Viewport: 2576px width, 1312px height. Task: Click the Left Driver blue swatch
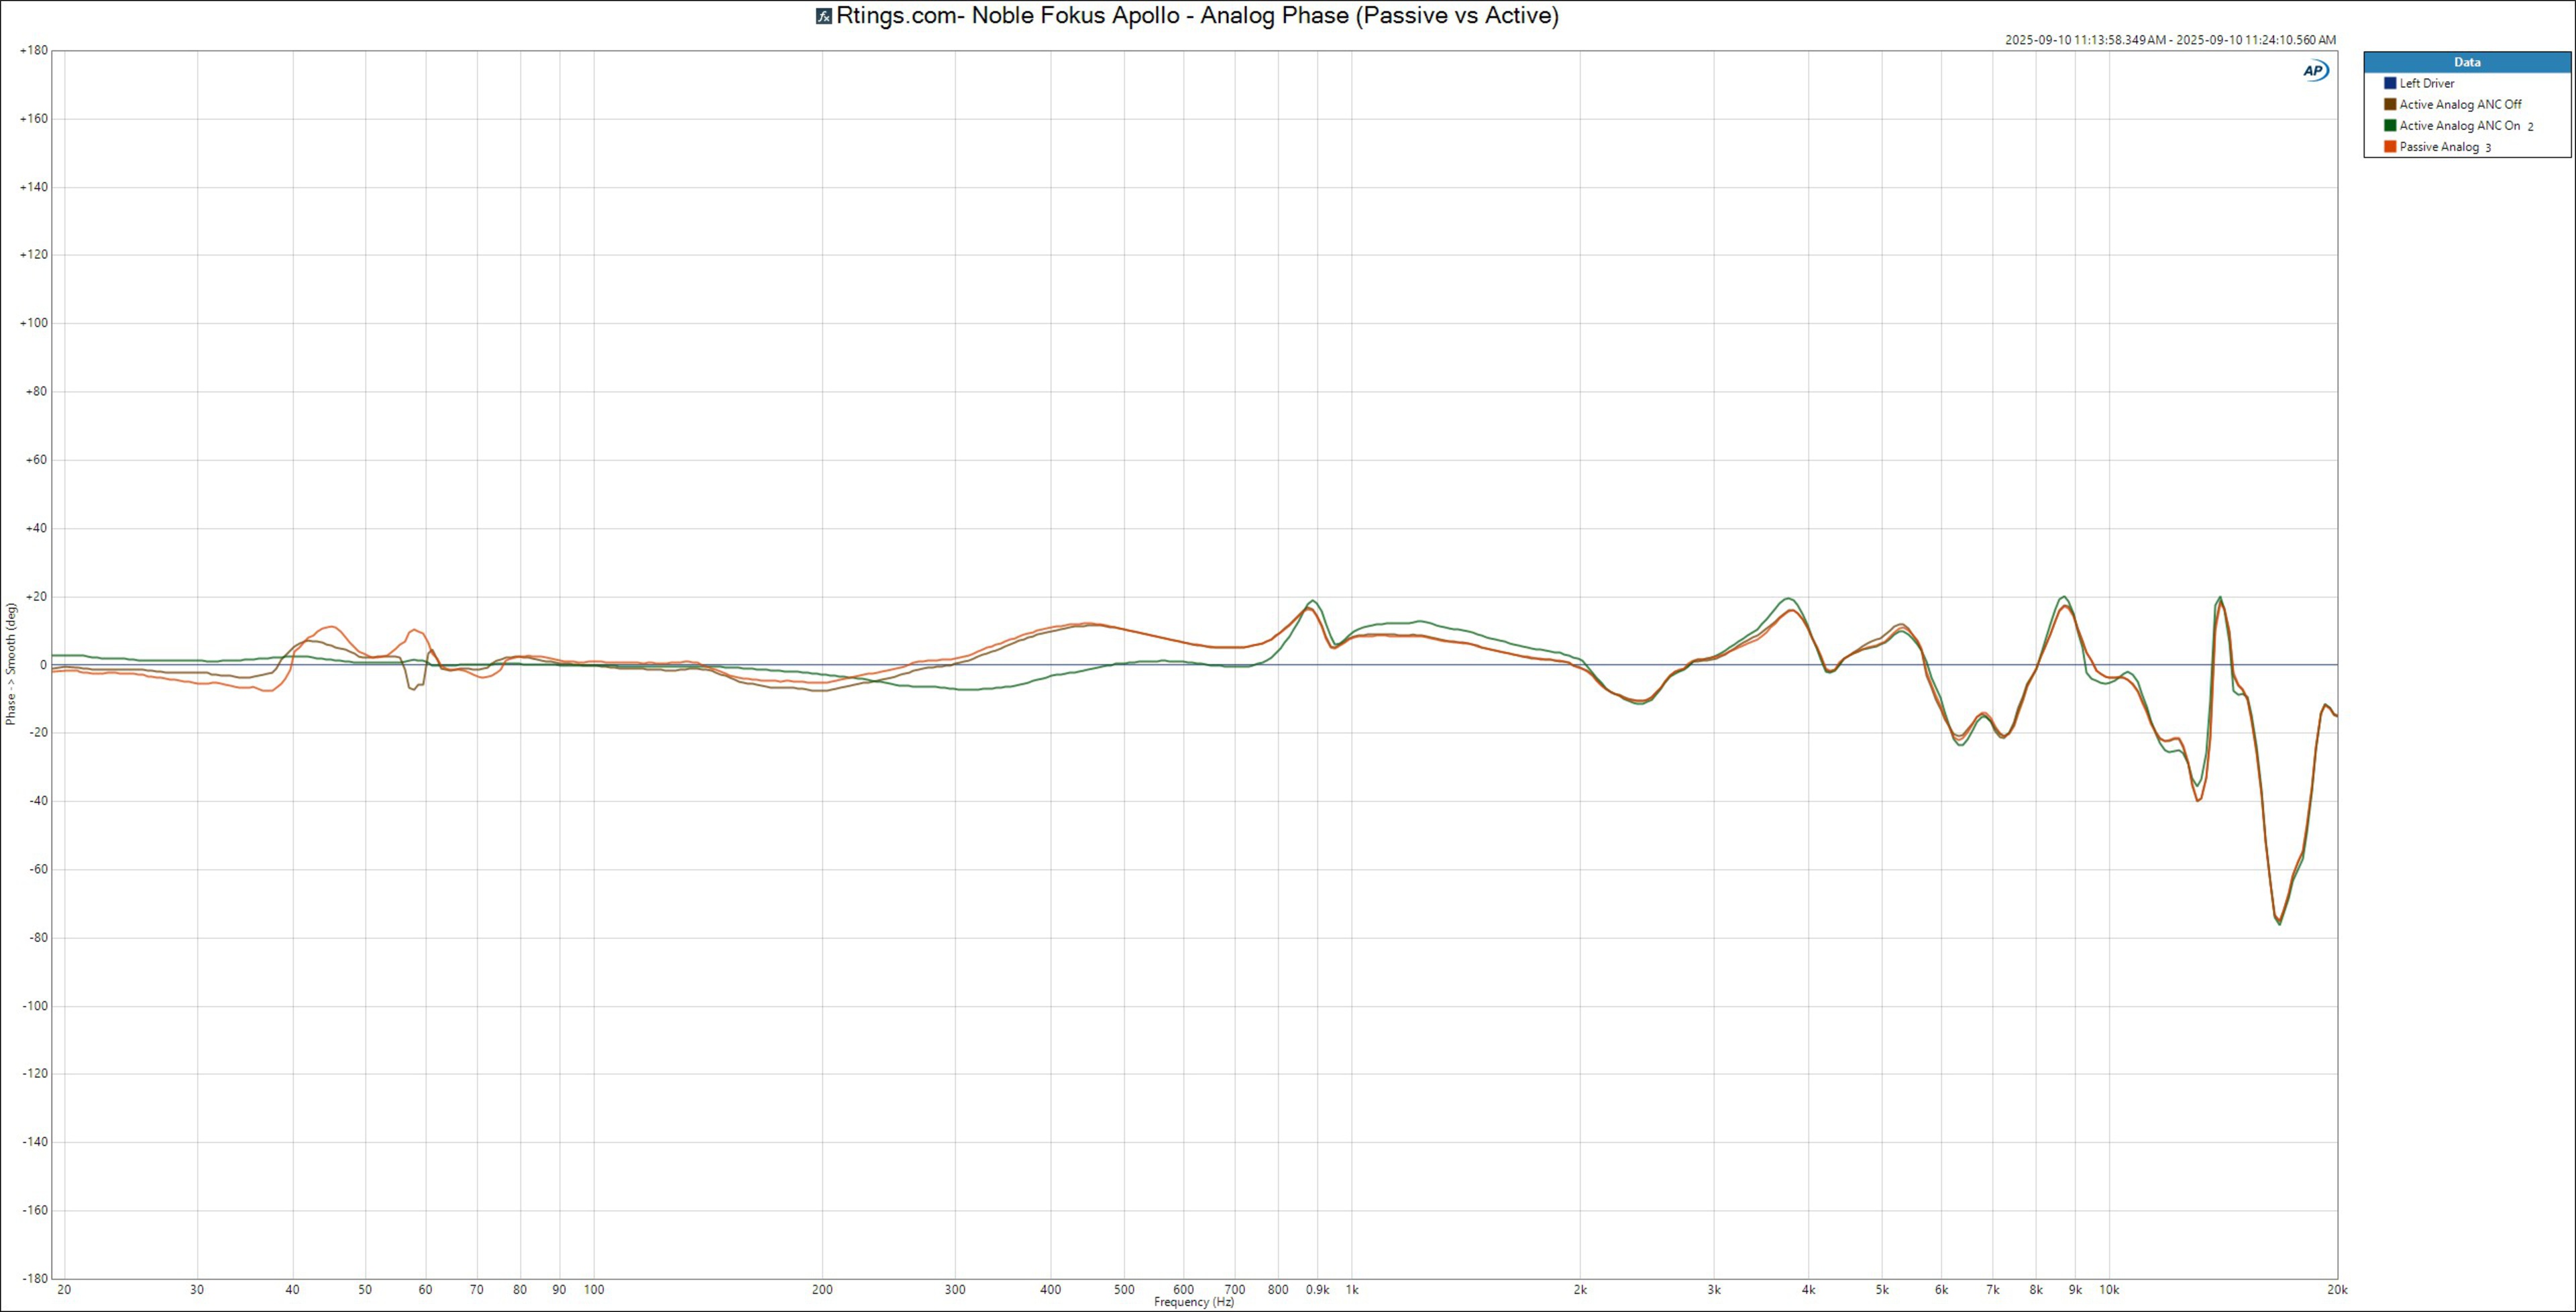[x=2390, y=84]
